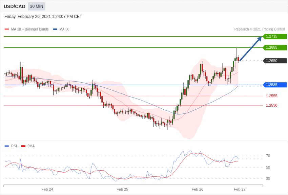The width and height of the screenshot is (288, 195).
Task: Click the USD/CAD pair title
Action: click(15, 6)
